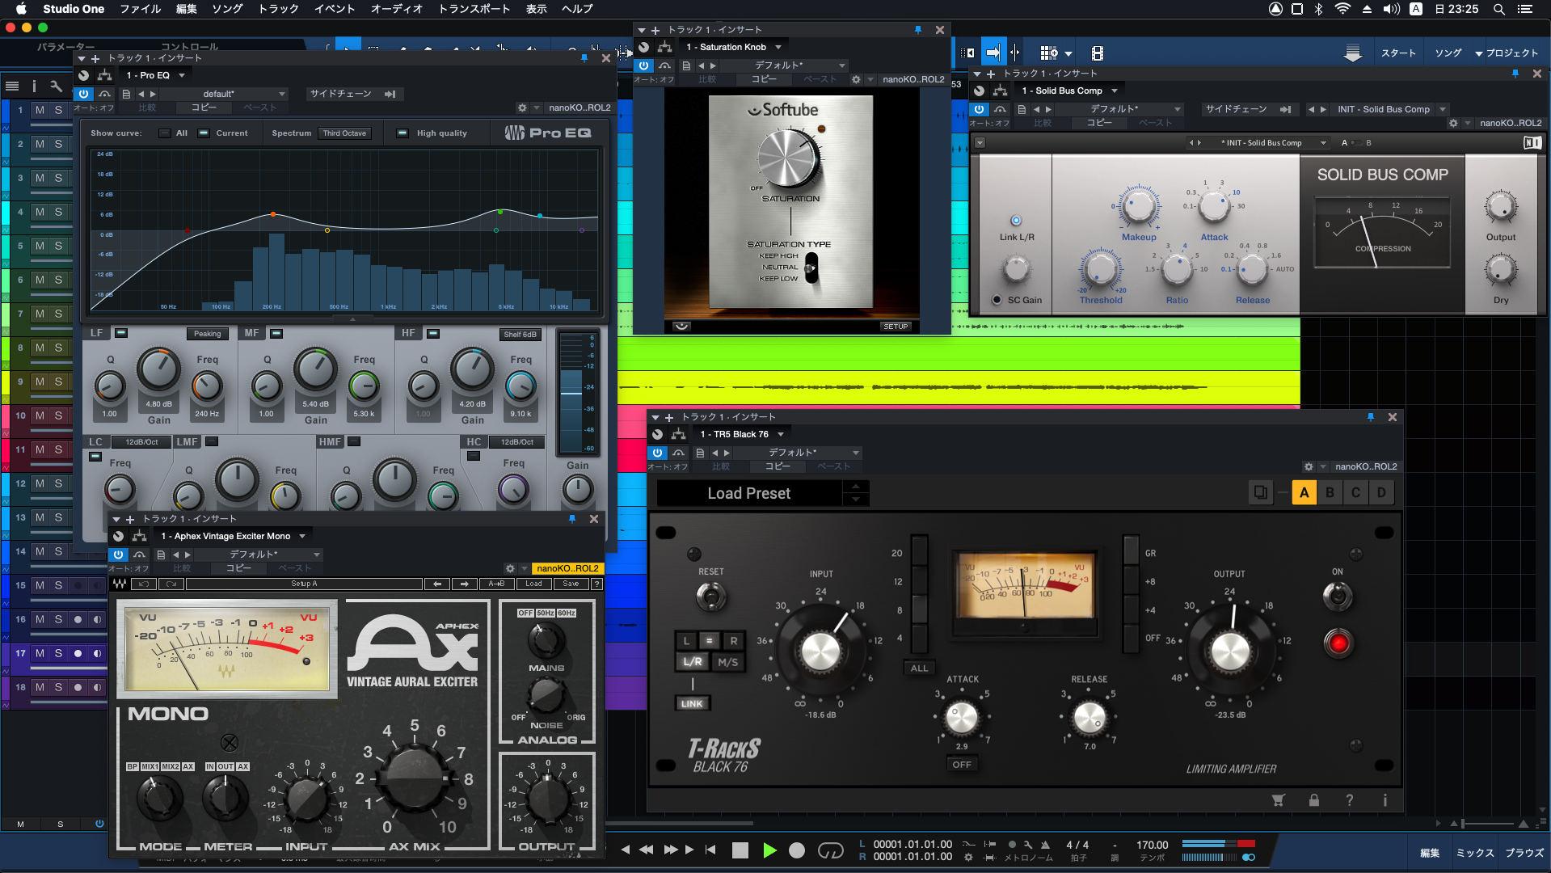Click track list wrench icon

56,86
